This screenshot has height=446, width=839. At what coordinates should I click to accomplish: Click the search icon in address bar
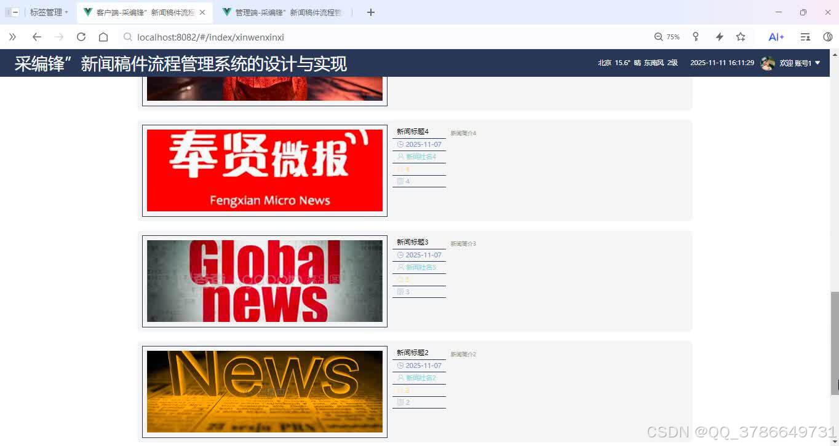click(128, 37)
